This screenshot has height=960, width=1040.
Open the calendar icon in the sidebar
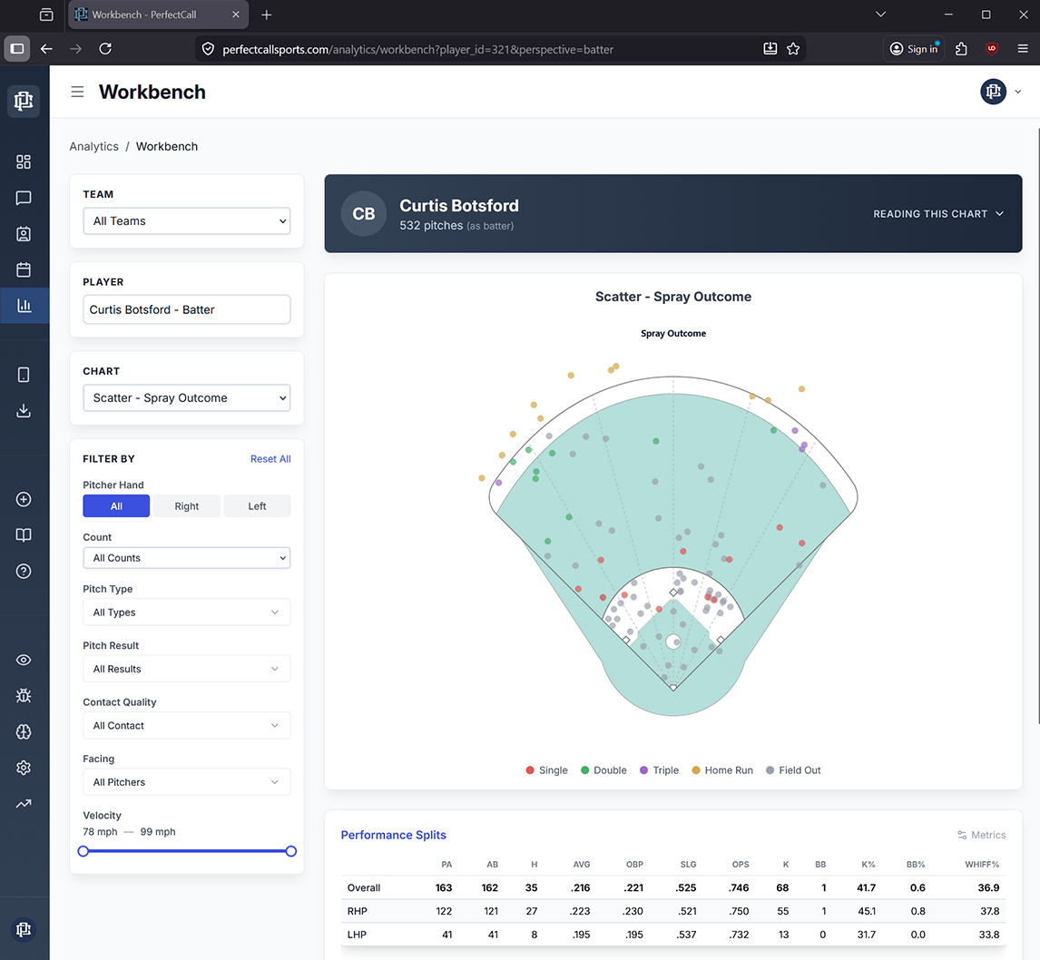(24, 269)
